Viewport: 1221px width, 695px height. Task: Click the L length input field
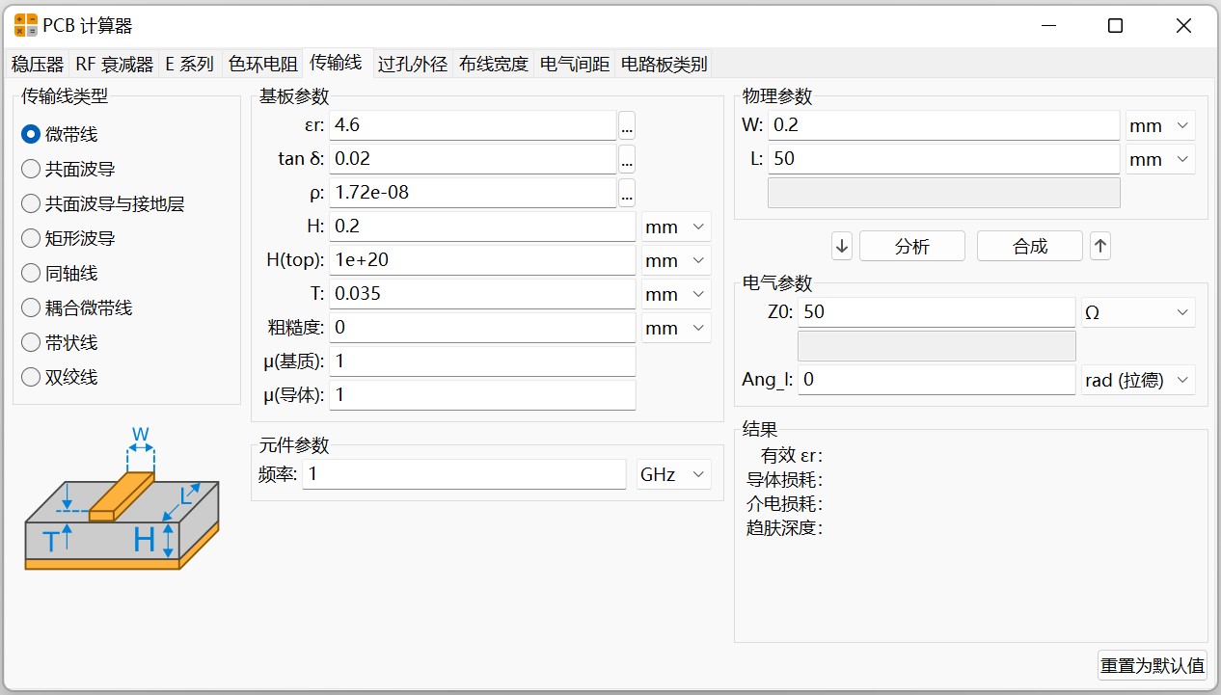[944, 159]
